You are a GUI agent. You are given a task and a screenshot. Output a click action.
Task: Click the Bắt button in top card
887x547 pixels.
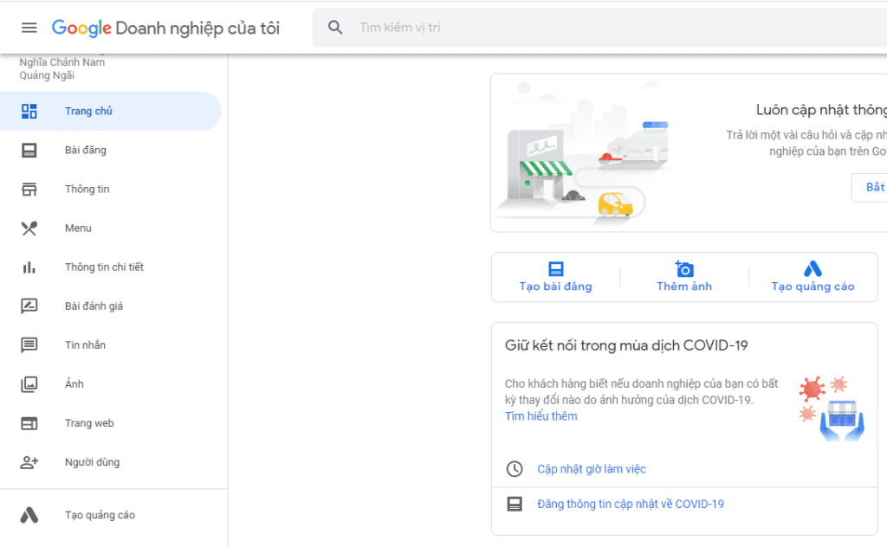(x=870, y=188)
